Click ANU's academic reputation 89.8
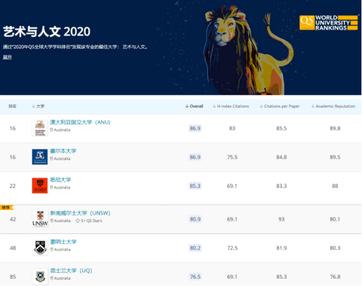The image size is (362, 286). point(335,128)
